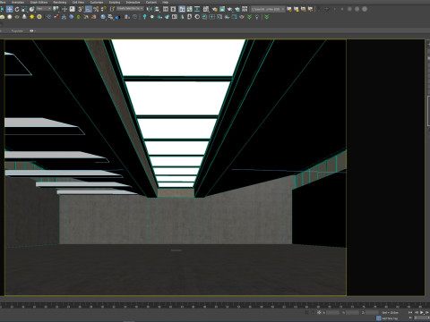Activate the Select and Rotate tool
Viewport: 430px width, 322px height.
point(17,9)
